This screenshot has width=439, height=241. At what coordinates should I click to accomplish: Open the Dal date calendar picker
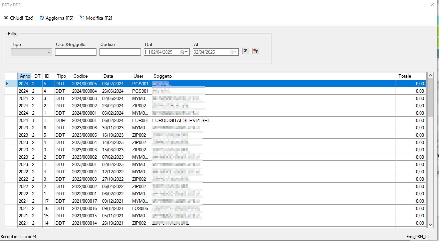pyautogui.click(x=184, y=52)
